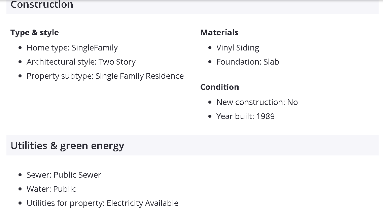This screenshot has width=383, height=218.
Task: Click the 'Electricity Available' value text
Action: click(142, 203)
